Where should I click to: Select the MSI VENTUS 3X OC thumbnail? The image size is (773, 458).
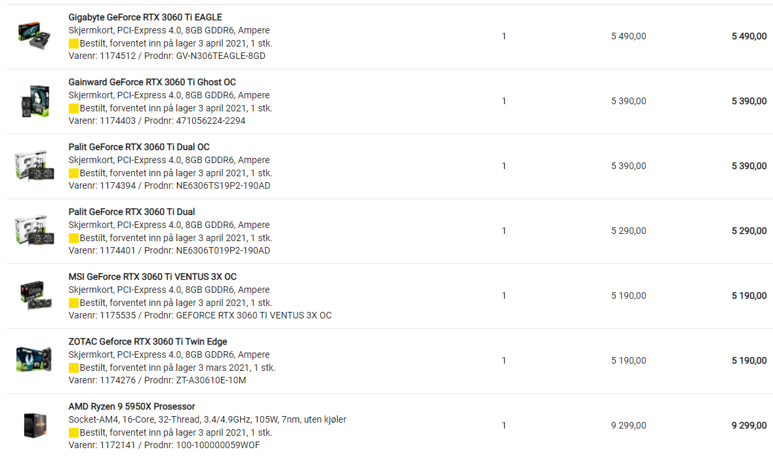[x=35, y=296]
